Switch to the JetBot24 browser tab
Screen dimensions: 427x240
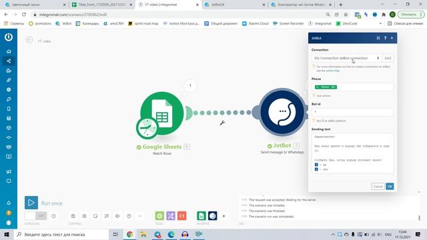pos(234,5)
